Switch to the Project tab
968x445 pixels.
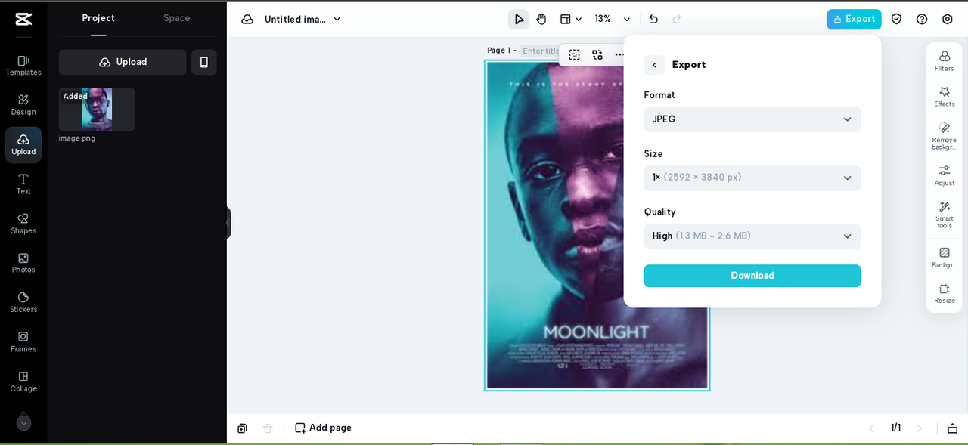click(x=98, y=18)
